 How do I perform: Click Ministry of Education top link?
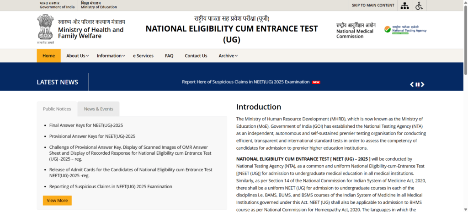(x=99, y=5)
